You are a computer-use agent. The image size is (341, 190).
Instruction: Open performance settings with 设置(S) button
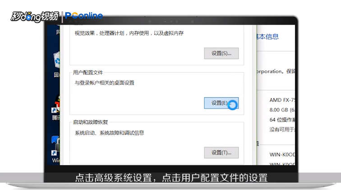click(221, 54)
